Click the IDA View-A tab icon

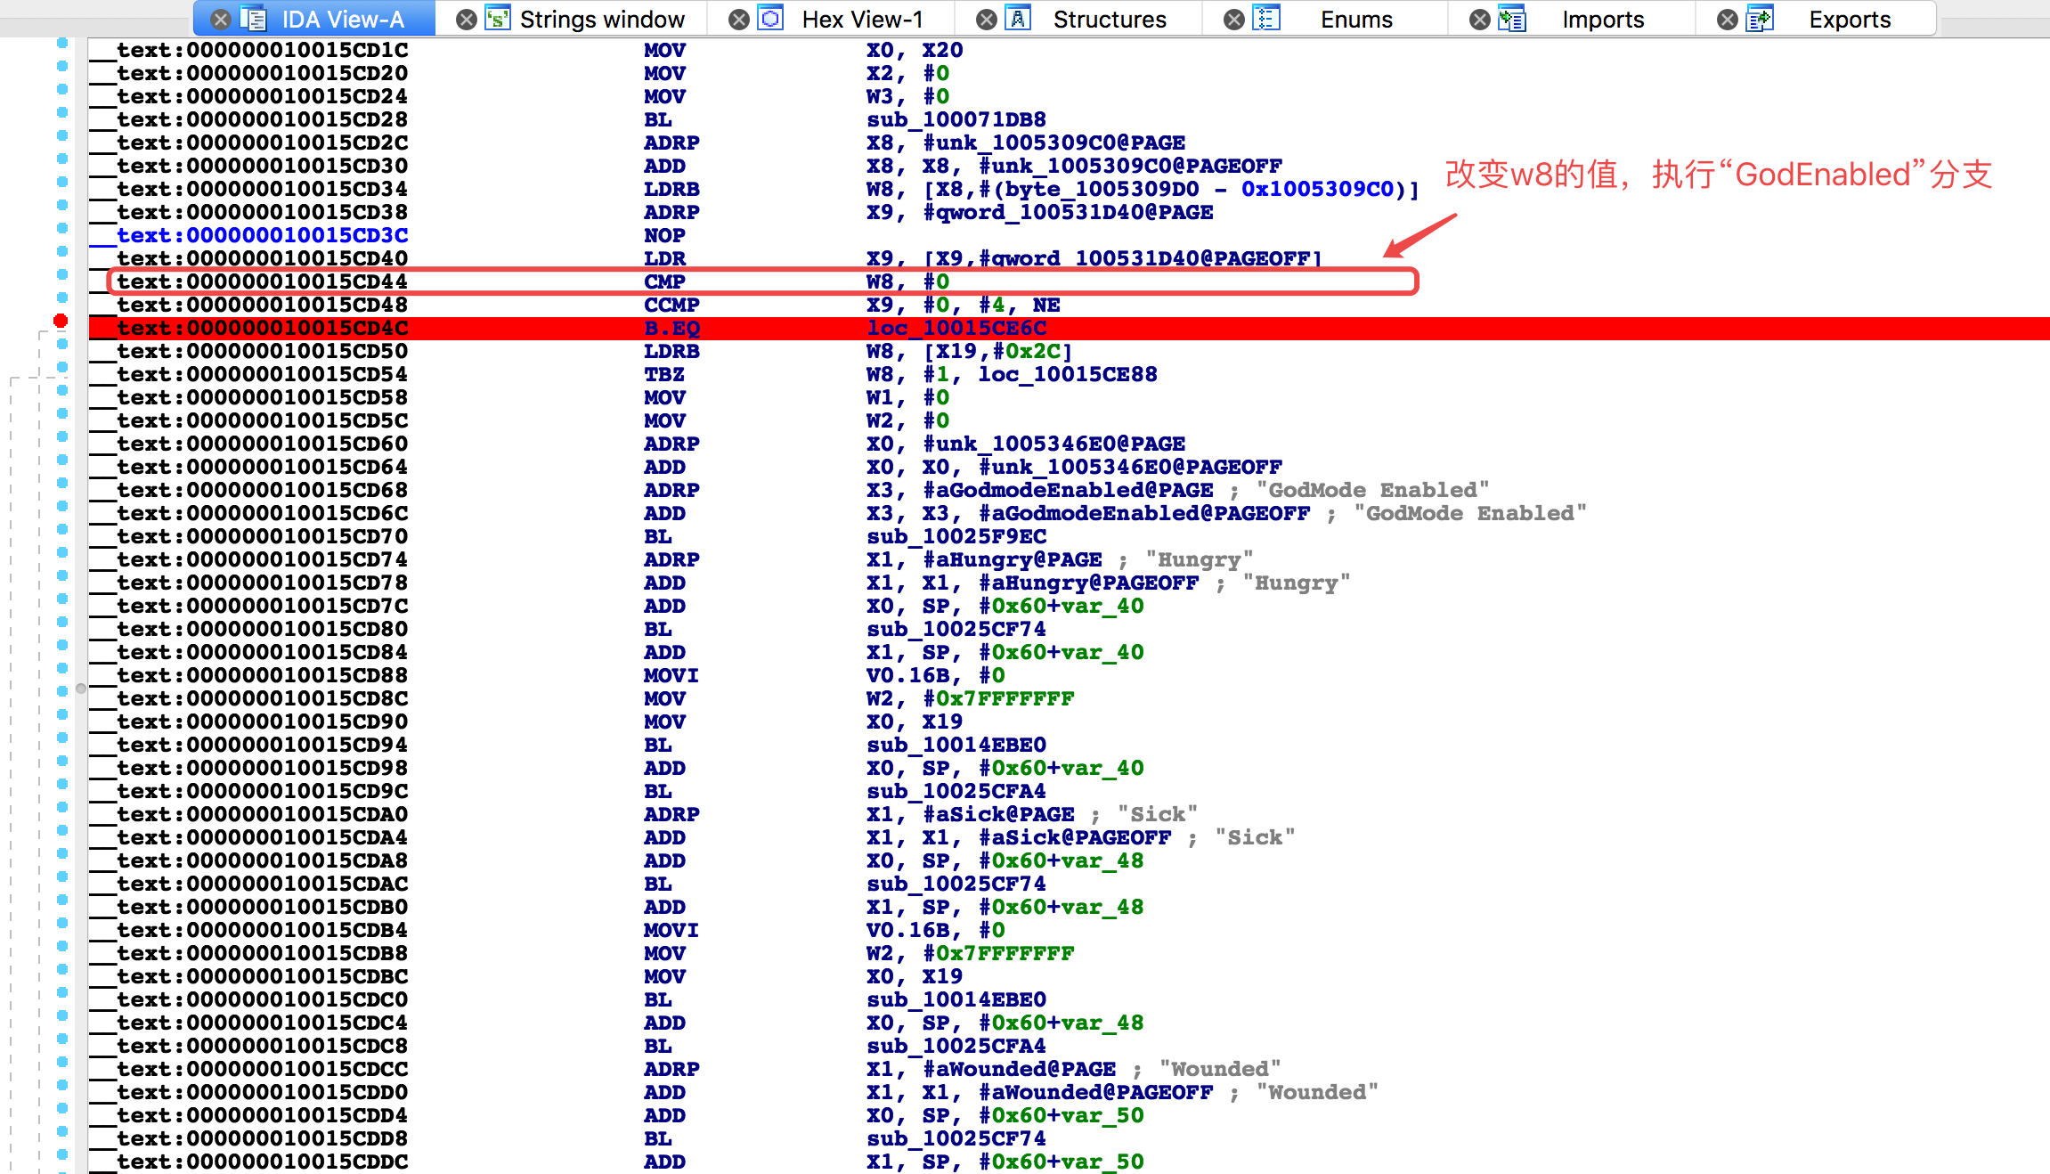tap(254, 19)
